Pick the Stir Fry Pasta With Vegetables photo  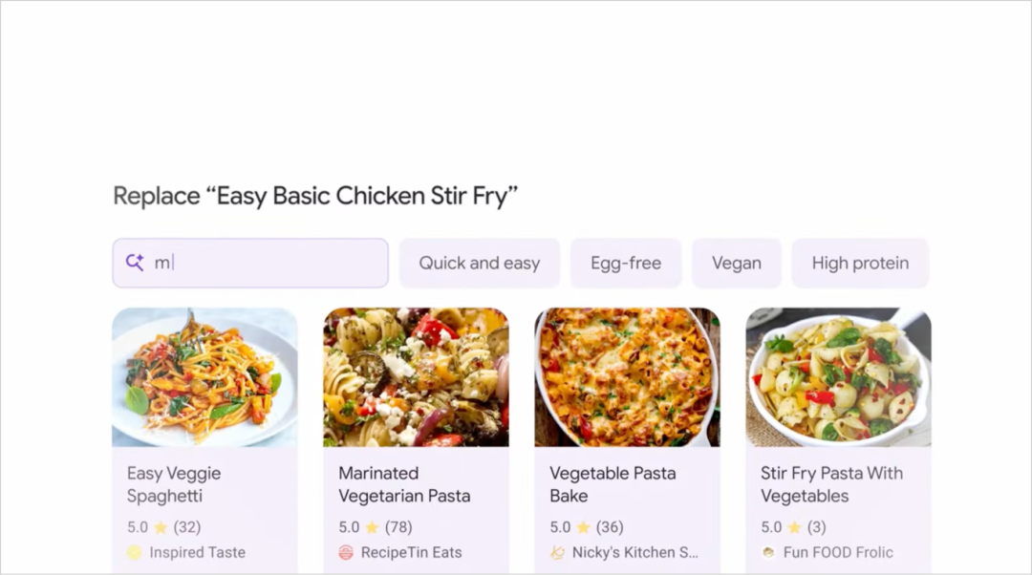click(838, 377)
